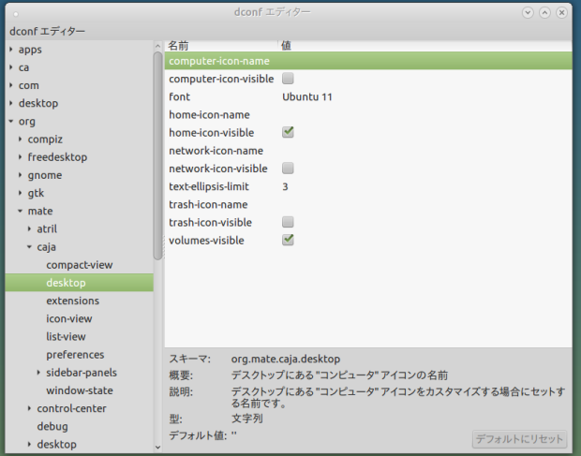
Task: Expand the freedesktop tree node
Action: click(20, 157)
